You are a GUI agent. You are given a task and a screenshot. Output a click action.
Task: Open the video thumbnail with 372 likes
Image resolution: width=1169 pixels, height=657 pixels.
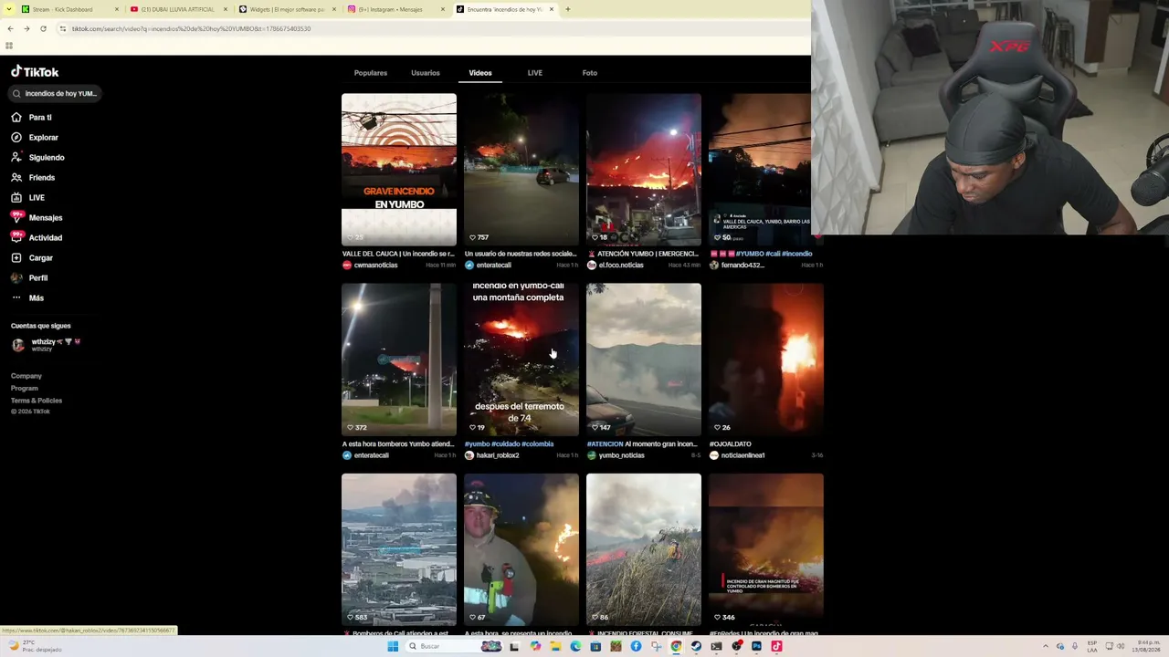point(399,359)
